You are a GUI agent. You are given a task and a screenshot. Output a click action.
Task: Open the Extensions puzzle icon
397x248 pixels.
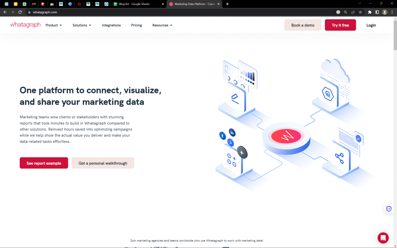pos(369,12)
